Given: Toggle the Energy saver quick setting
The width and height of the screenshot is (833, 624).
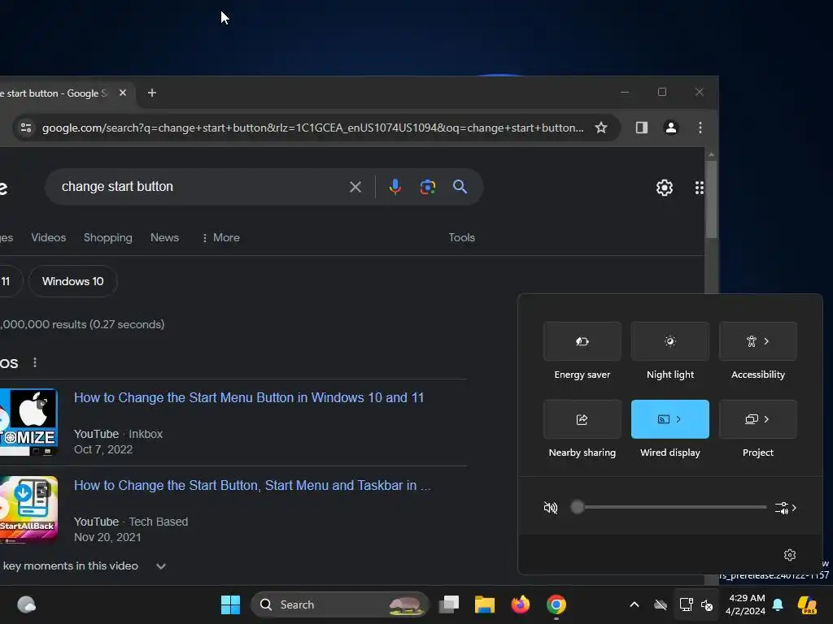Looking at the screenshot, I should pos(582,341).
